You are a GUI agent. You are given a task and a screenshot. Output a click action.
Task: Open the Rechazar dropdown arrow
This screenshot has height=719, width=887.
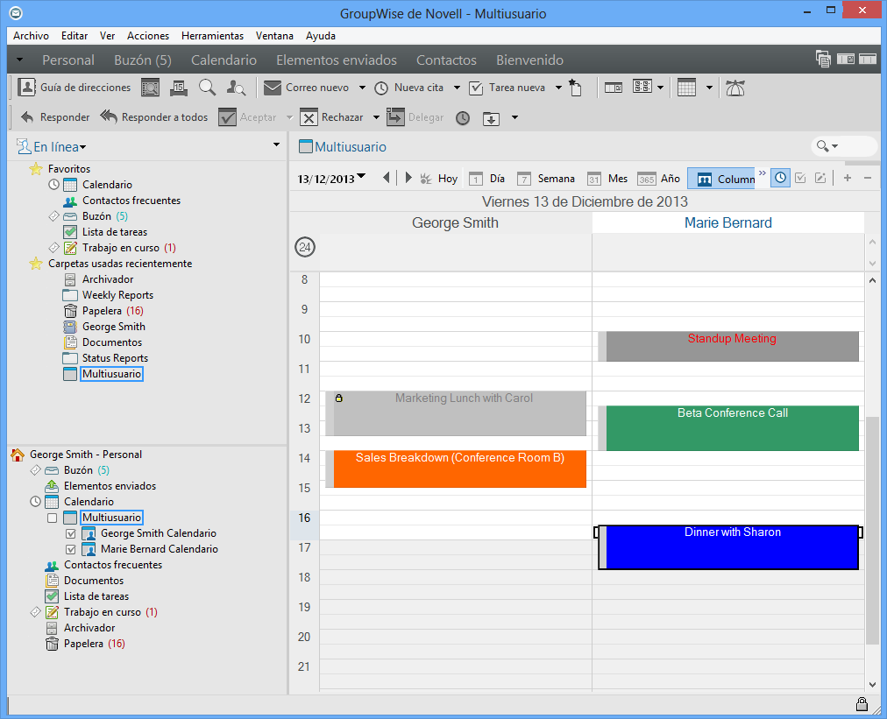pyautogui.click(x=376, y=117)
